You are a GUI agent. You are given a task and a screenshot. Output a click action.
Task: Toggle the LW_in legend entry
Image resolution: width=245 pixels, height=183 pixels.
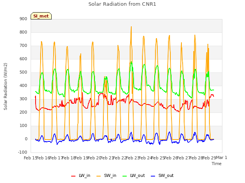click(x=81, y=175)
